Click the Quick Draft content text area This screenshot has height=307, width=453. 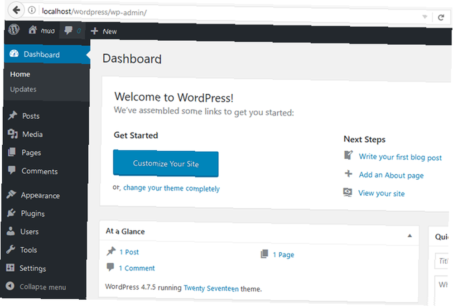442,290
